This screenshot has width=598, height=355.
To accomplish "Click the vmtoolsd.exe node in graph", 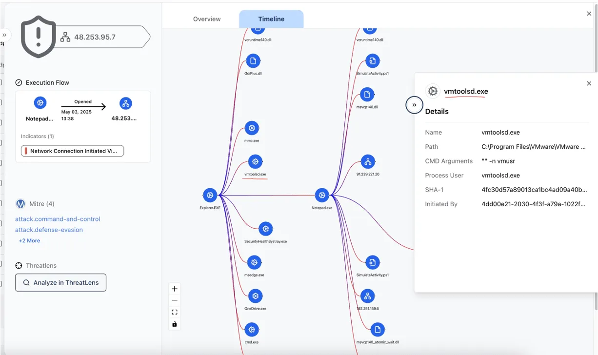I will pos(255,161).
